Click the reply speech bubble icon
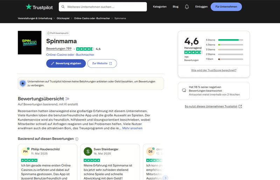Screen dimensions: 280x180 click(x=184, y=91)
